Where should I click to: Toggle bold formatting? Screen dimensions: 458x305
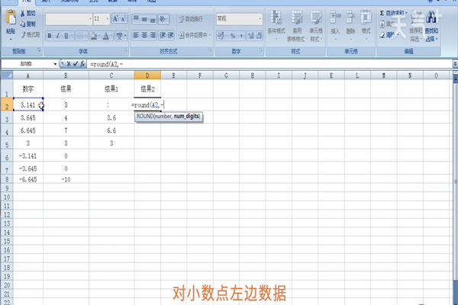click(x=50, y=36)
